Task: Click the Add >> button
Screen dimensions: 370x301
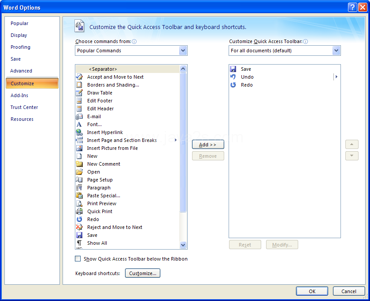Action: point(208,145)
